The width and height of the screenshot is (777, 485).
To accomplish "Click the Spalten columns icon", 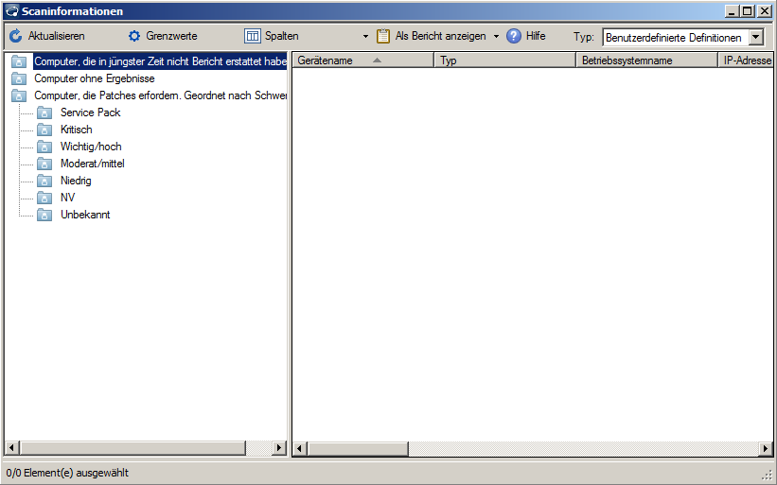I will coord(253,36).
